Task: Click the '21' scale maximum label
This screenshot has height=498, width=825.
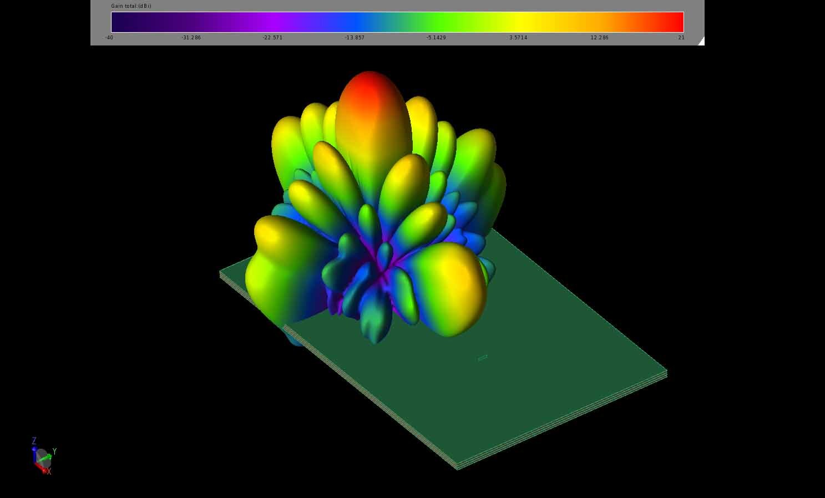Action: [681, 38]
